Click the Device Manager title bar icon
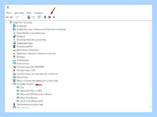Viewport: 157px width, 117px height. click(x=8, y=7)
